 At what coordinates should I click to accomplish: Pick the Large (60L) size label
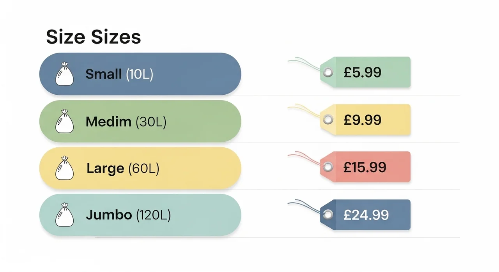click(123, 169)
